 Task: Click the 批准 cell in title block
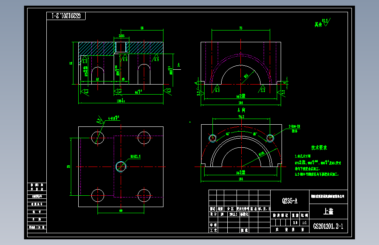pos(244,230)
